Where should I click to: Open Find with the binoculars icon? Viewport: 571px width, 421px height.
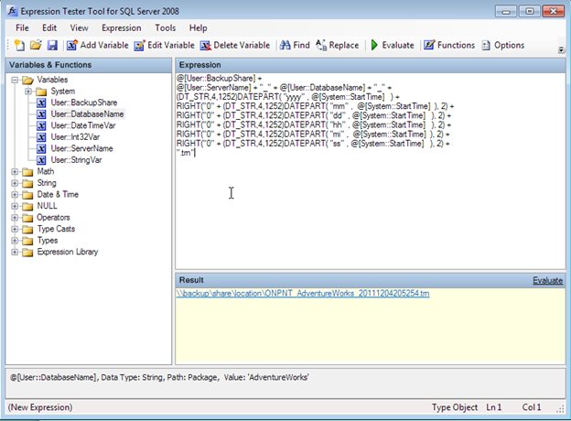(295, 45)
